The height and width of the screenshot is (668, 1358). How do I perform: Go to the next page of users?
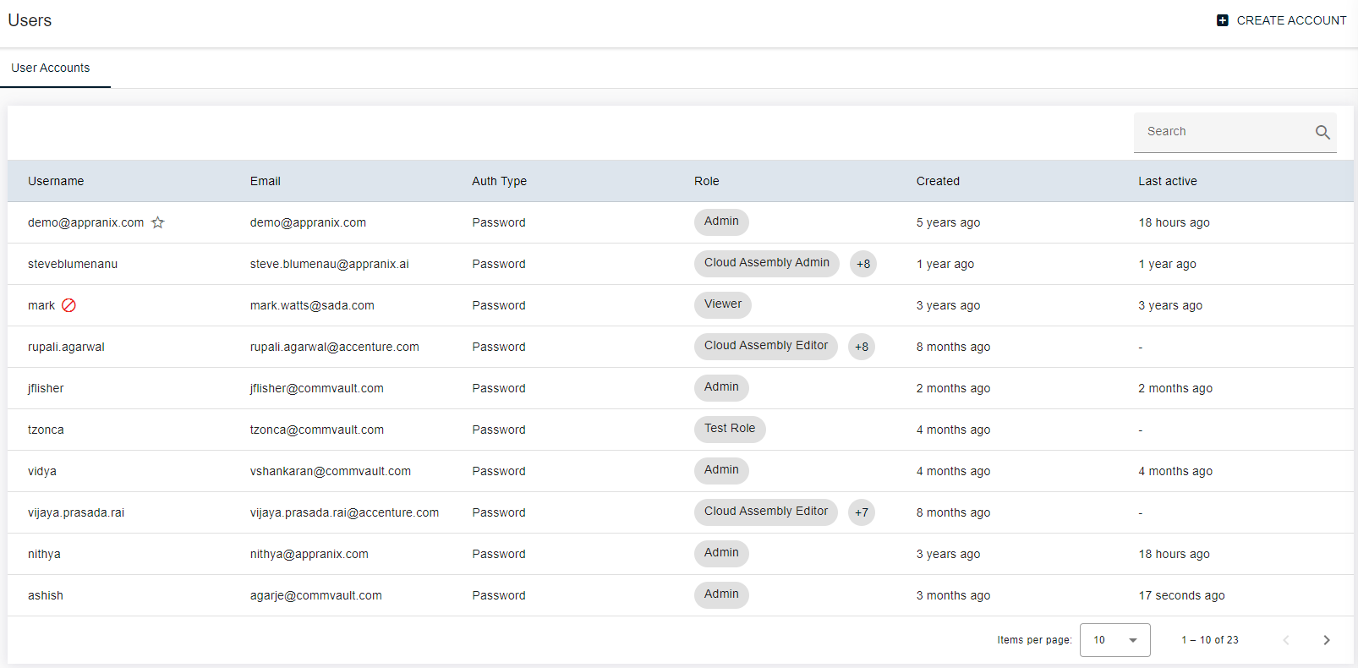tap(1327, 640)
